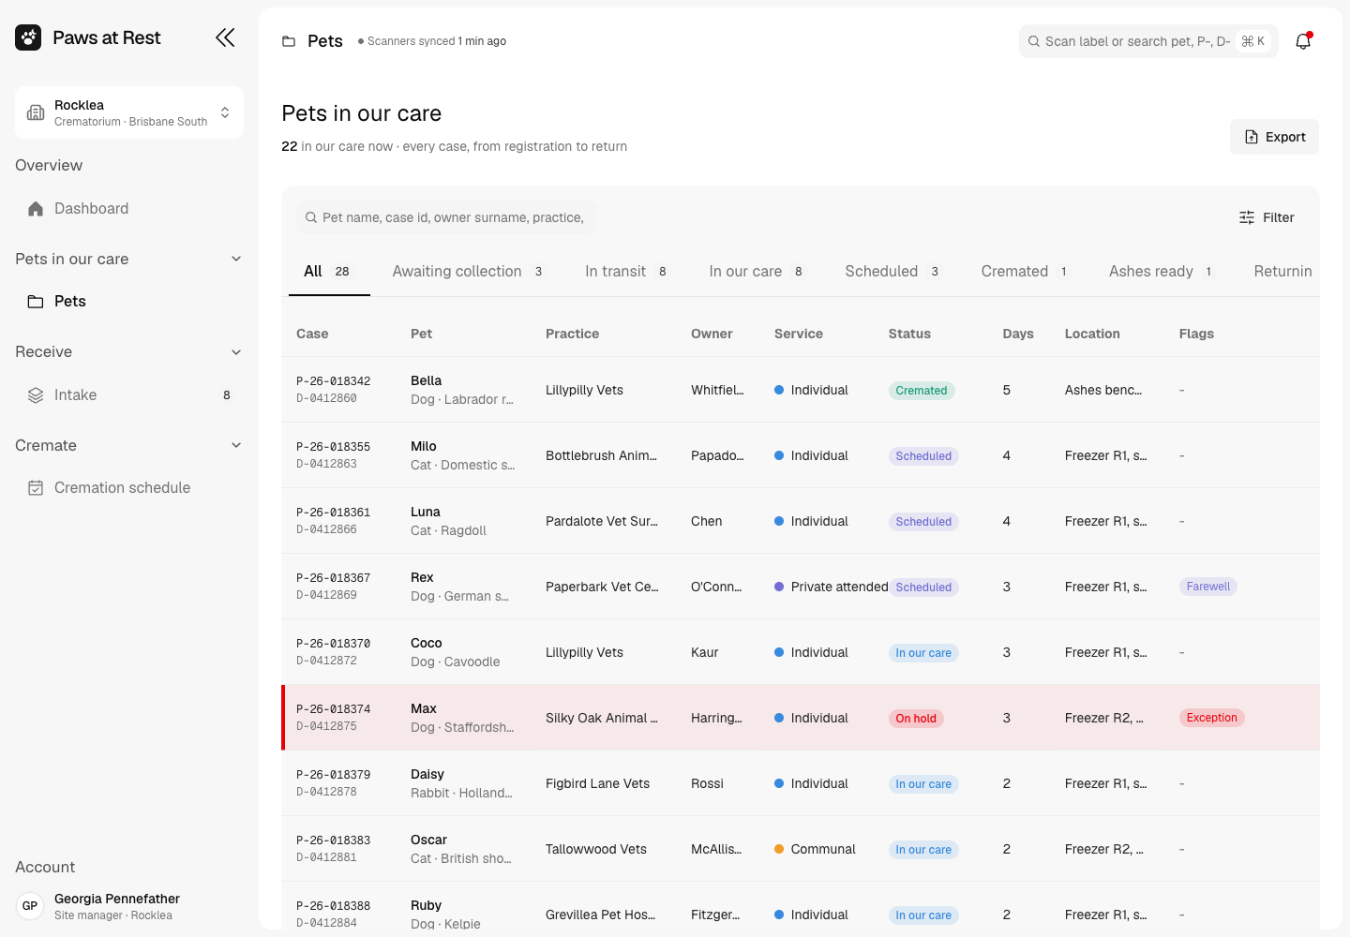Click the folder icon in Pets breadcrumb
The width and height of the screenshot is (1350, 937).
click(x=289, y=41)
